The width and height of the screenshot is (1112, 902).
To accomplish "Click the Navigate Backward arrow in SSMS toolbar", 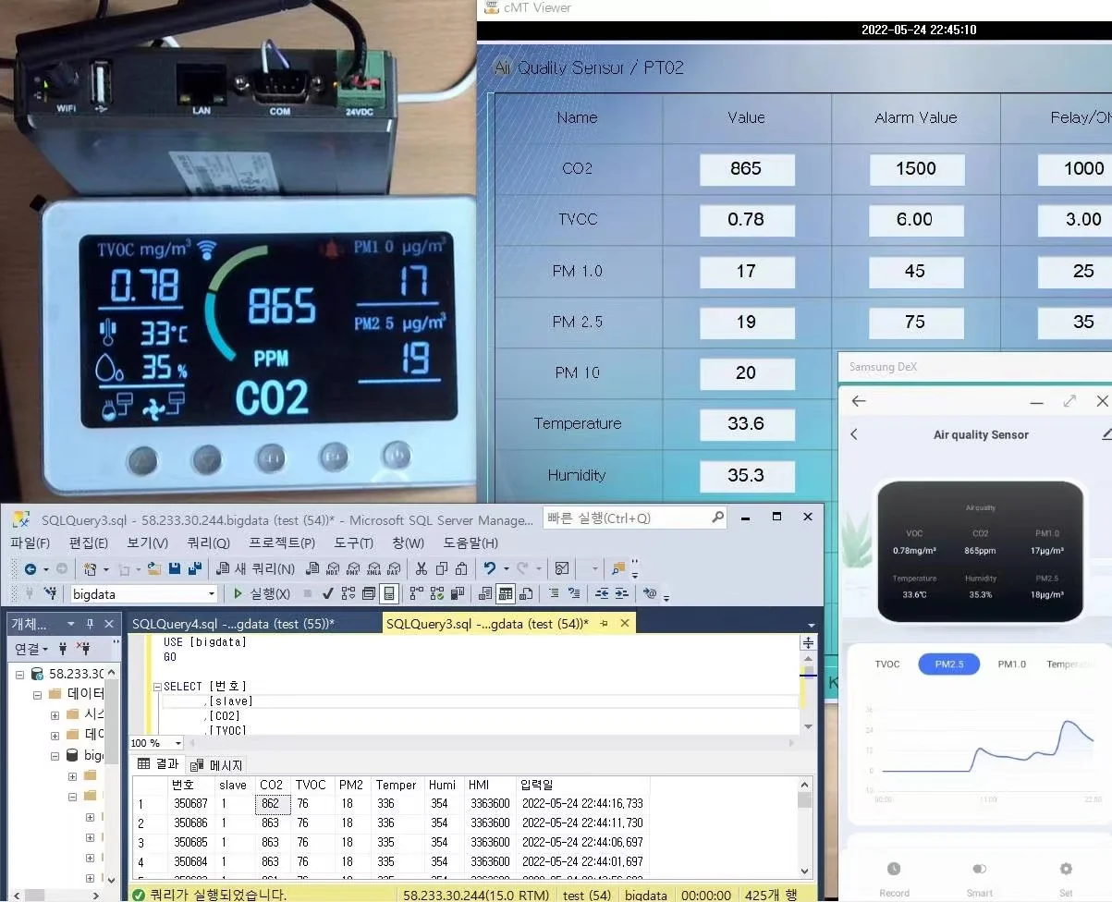I will (31, 569).
